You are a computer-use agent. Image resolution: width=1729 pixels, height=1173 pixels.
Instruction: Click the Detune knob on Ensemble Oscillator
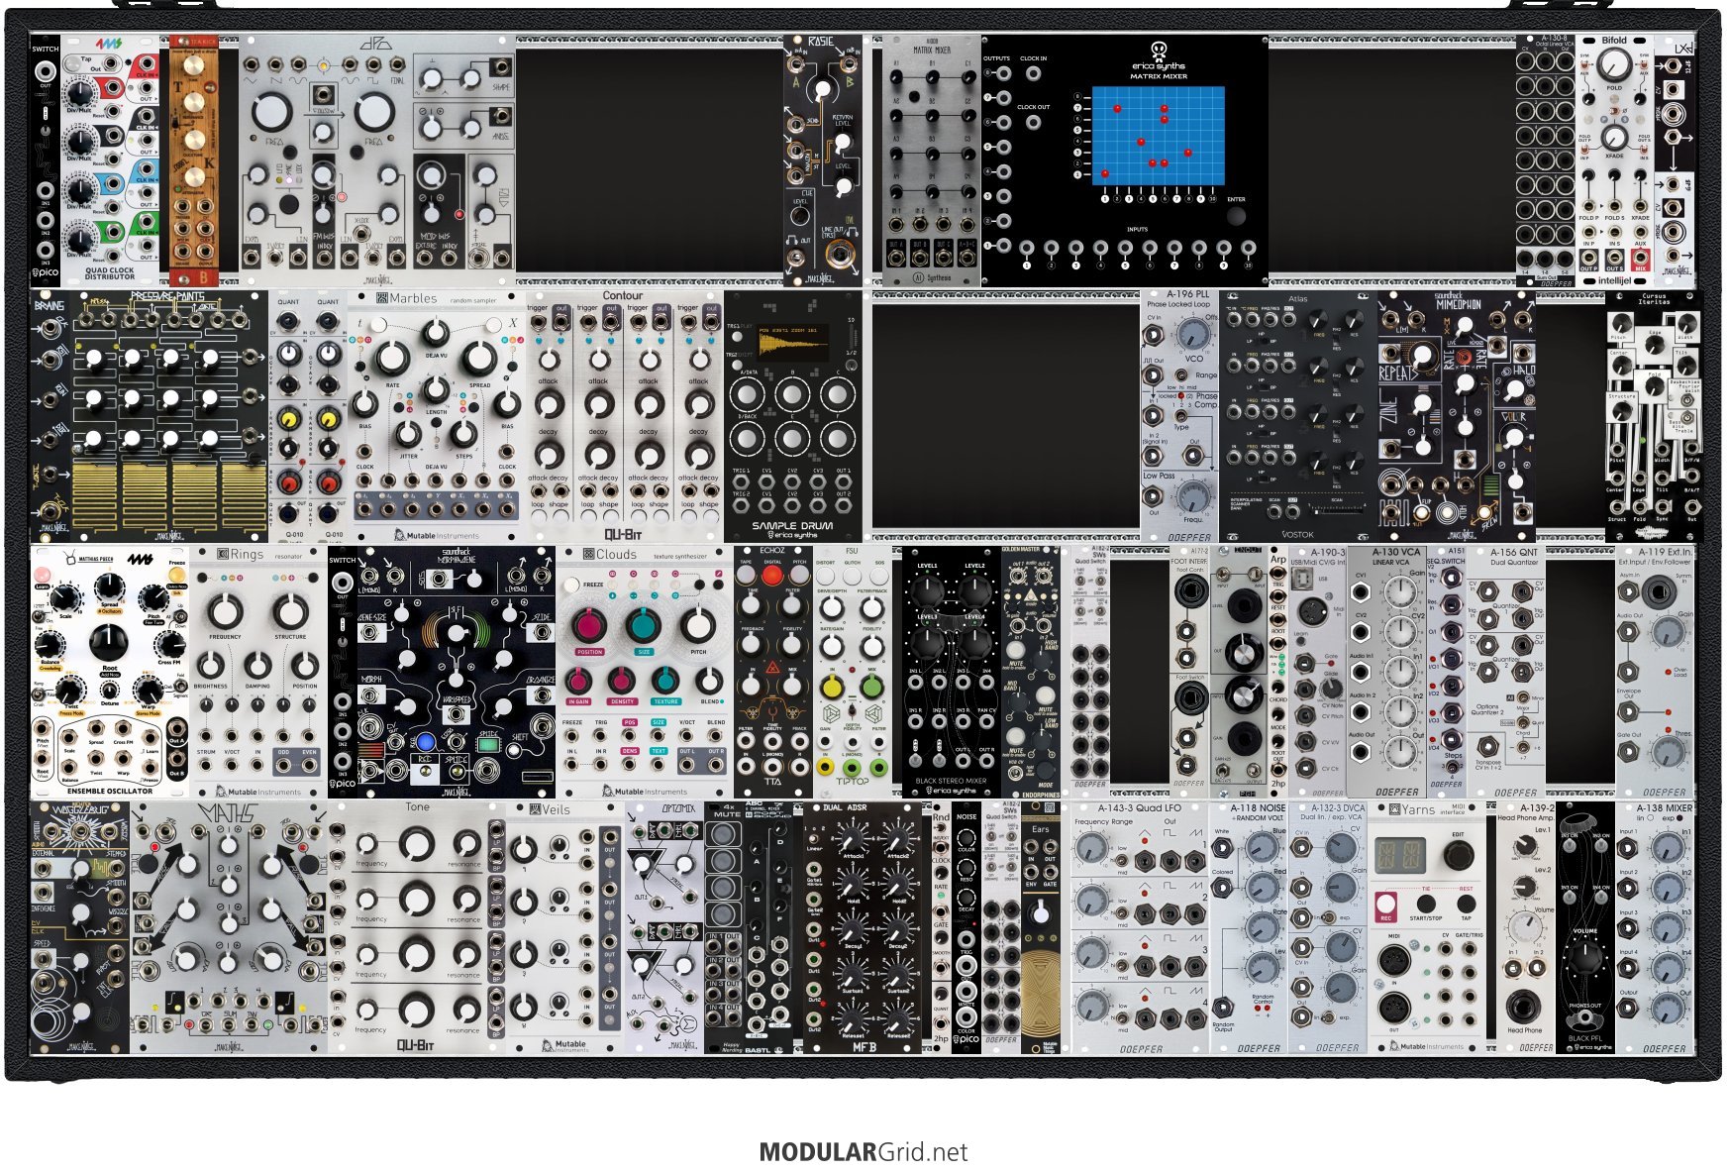[x=109, y=691]
